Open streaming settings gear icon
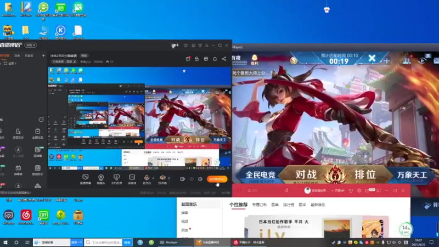Viewport: 439px width, 247px height. pyautogui.click(x=200, y=179)
